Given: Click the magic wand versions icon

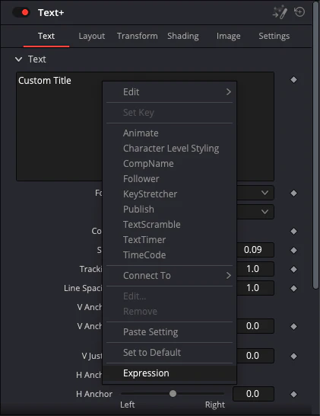Looking at the screenshot, I should (x=280, y=12).
